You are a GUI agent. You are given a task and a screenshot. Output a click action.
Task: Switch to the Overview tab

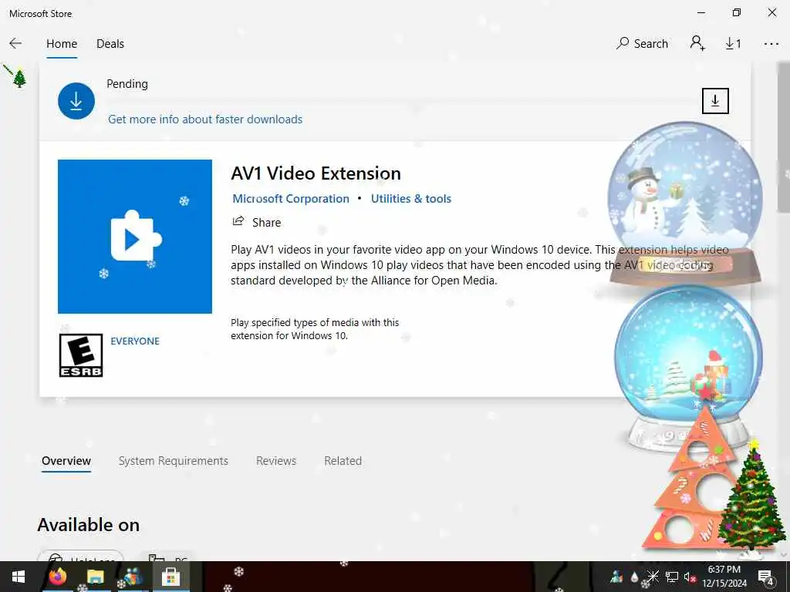point(66,461)
